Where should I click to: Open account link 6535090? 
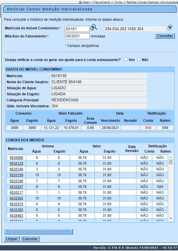(x=16, y=158)
